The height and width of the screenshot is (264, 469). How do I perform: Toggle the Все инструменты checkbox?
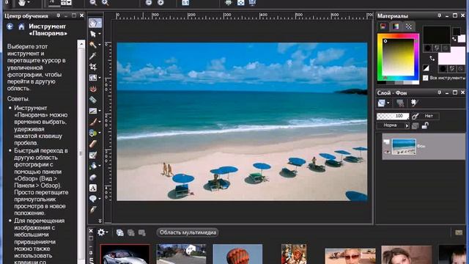(425, 78)
